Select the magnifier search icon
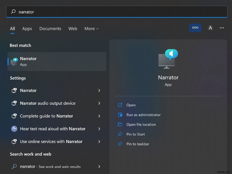This screenshot has width=232, height=174. click(x=13, y=12)
